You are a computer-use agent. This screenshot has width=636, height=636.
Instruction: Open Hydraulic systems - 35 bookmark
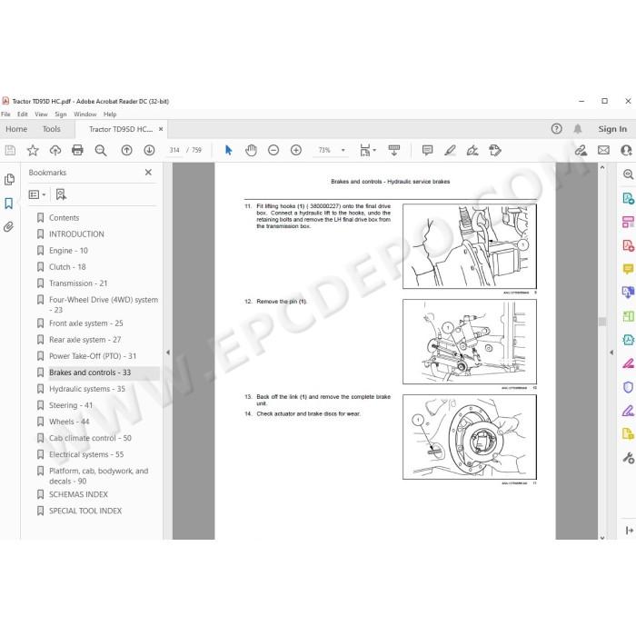pyautogui.click(x=87, y=389)
